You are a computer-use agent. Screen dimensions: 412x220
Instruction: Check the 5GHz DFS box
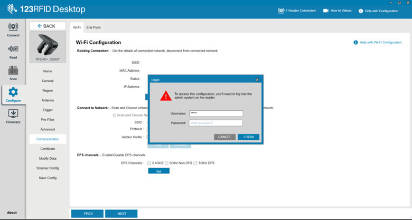(x=195, y=163)
